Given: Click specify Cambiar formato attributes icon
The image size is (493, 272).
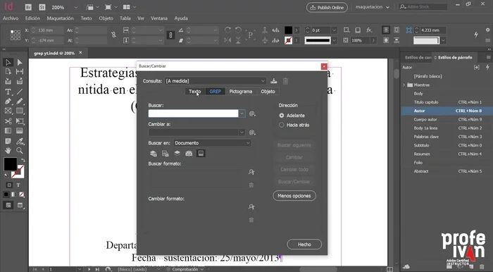Looking at the screenshot, I should [x=251, y=207].
